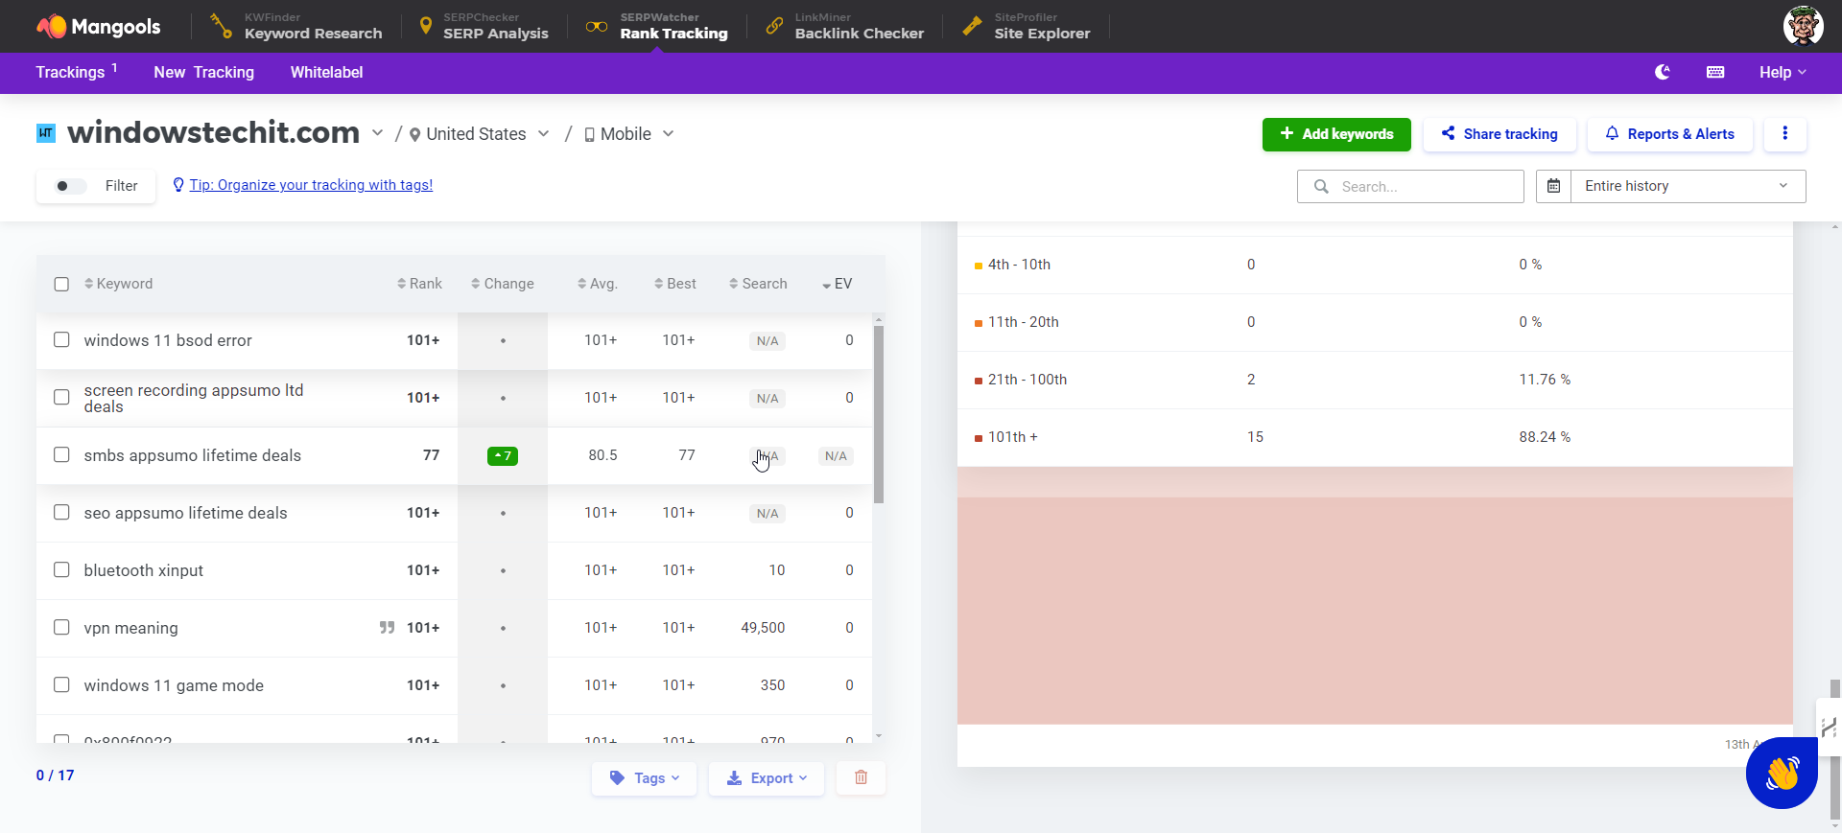
Task: Check smbs appsumo lifetime deals checkbox
Action: pyautogui.click(x=61, y=455)
